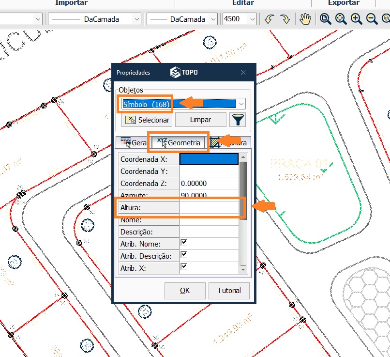390x357 pixels.
Task: Click the properties list vertical scrollbar
Action: pos(243,194)
